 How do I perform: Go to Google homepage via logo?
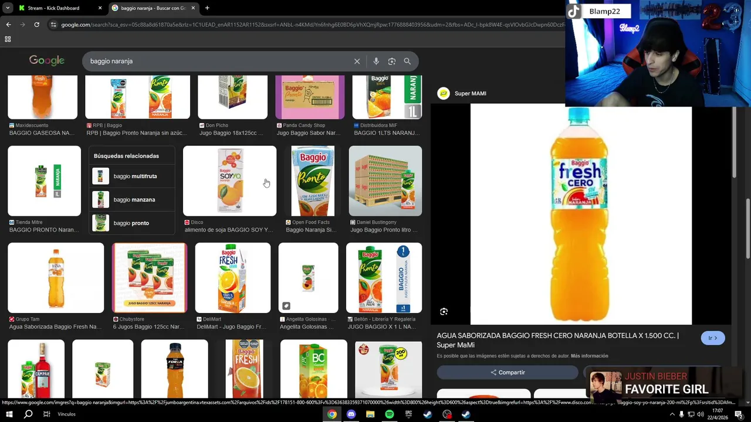coord(47,60)
